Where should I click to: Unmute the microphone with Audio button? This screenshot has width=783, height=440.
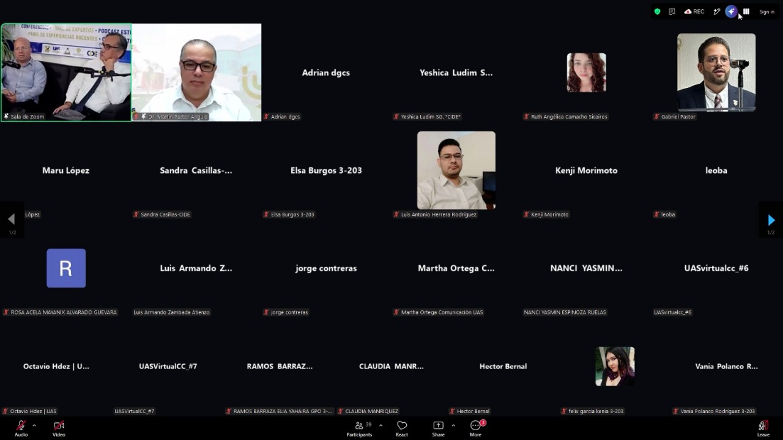tap(21, 428)
